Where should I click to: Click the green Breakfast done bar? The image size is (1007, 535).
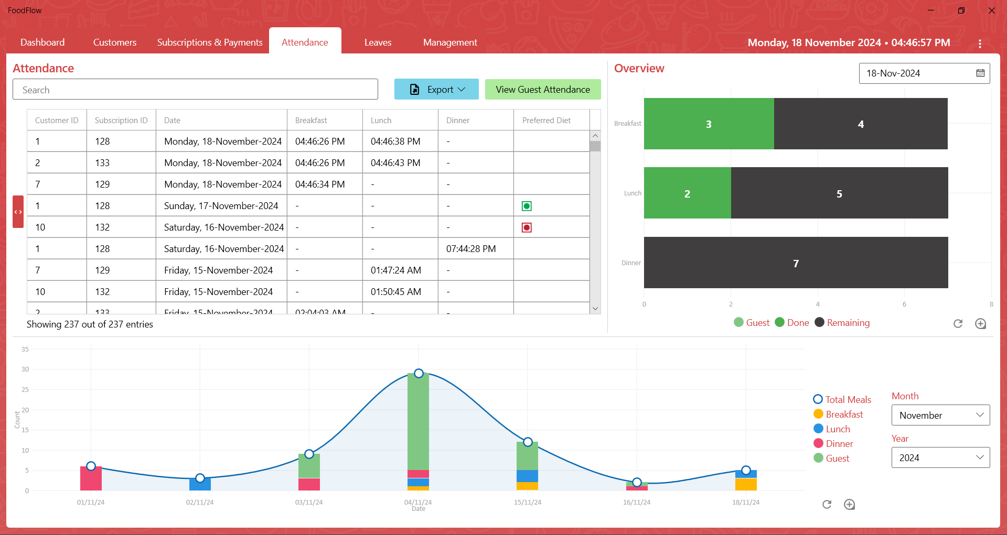coord(709,124)
